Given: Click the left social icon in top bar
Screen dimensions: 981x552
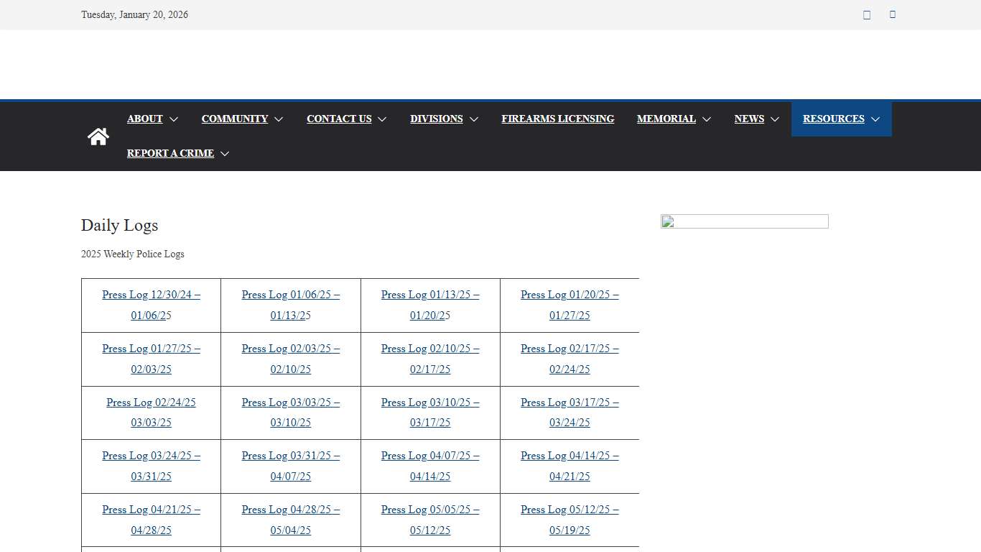Looking at the screenshot, I should click(x=867, y=15).
